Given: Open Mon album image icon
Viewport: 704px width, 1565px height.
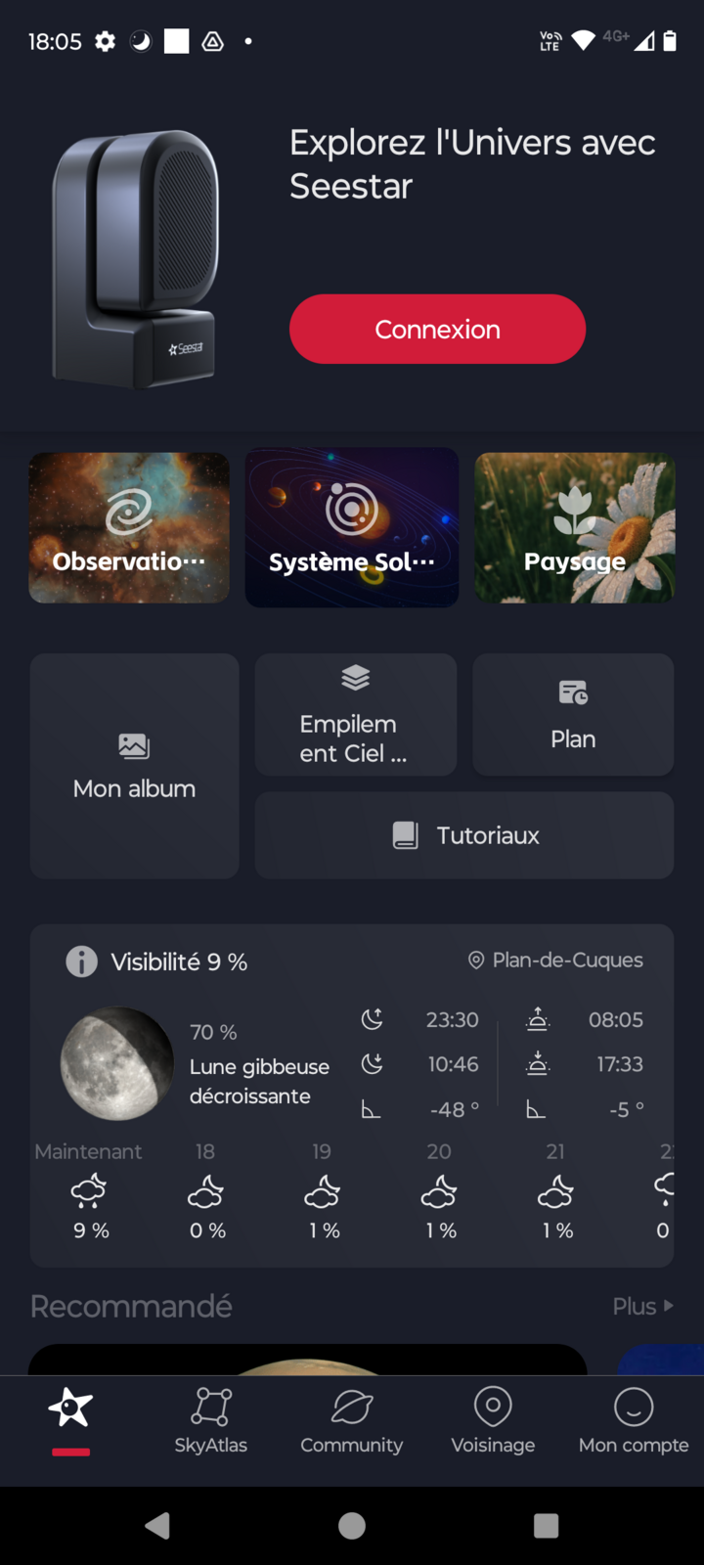Looking at the screenshot, I should click(134, 746).
